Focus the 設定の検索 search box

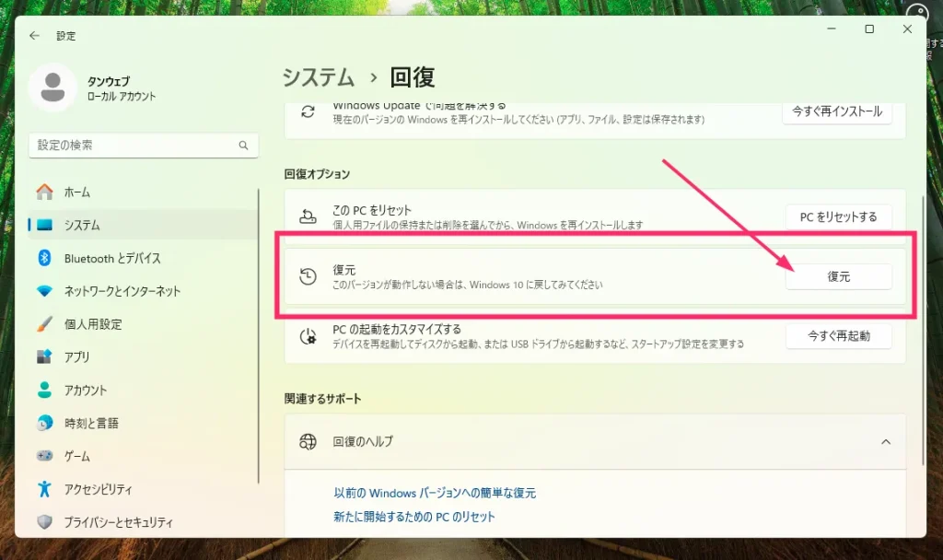click(143, 146)
